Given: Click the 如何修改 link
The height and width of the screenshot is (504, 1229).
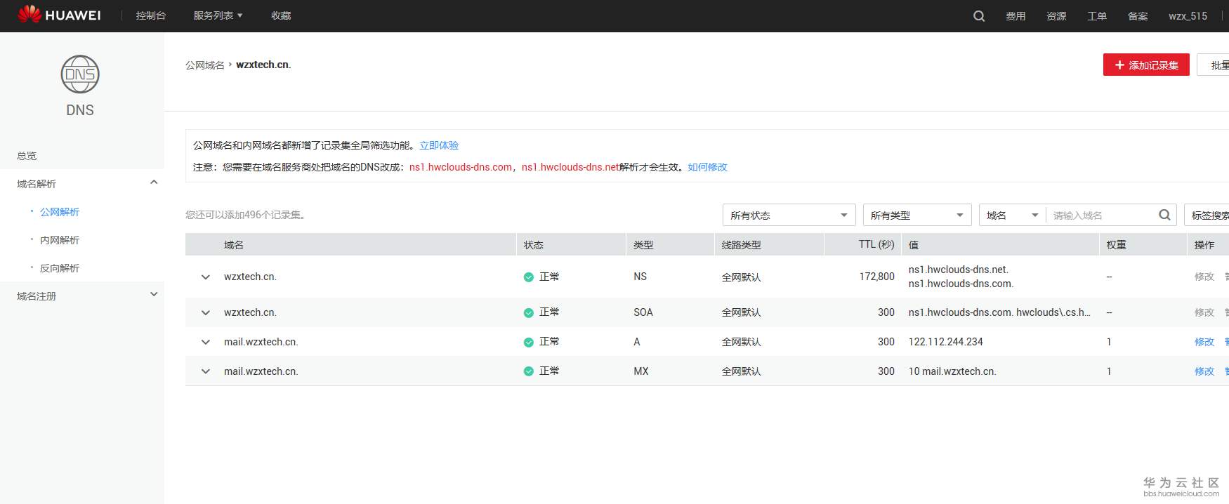Looking at the screenshot, I should (x=707, y=167).
